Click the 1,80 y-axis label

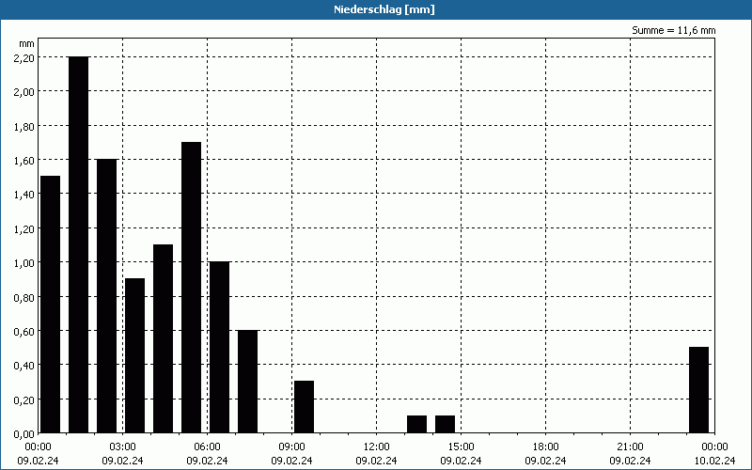24,127
